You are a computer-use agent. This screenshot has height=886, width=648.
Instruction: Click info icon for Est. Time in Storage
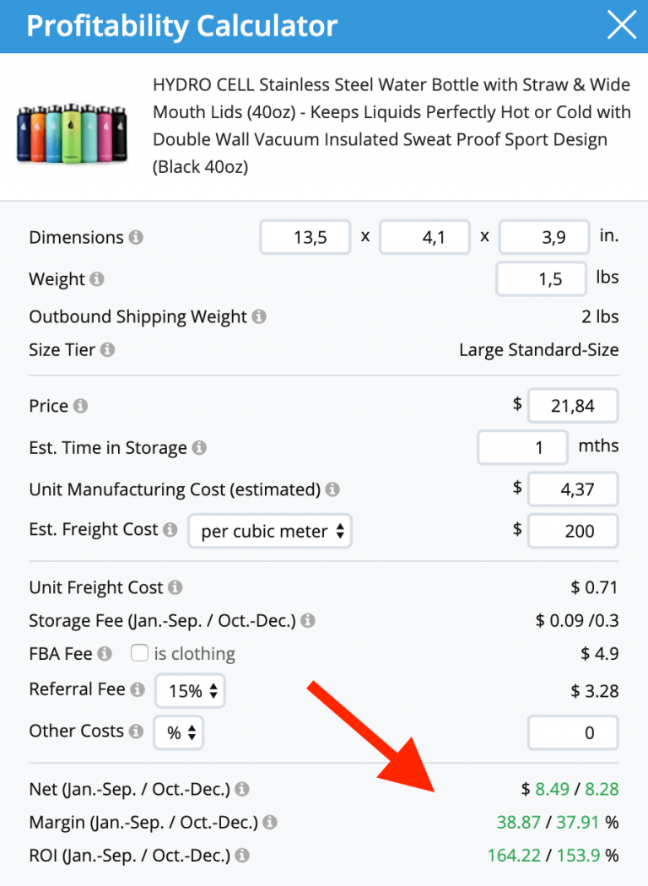pos(199,447)
